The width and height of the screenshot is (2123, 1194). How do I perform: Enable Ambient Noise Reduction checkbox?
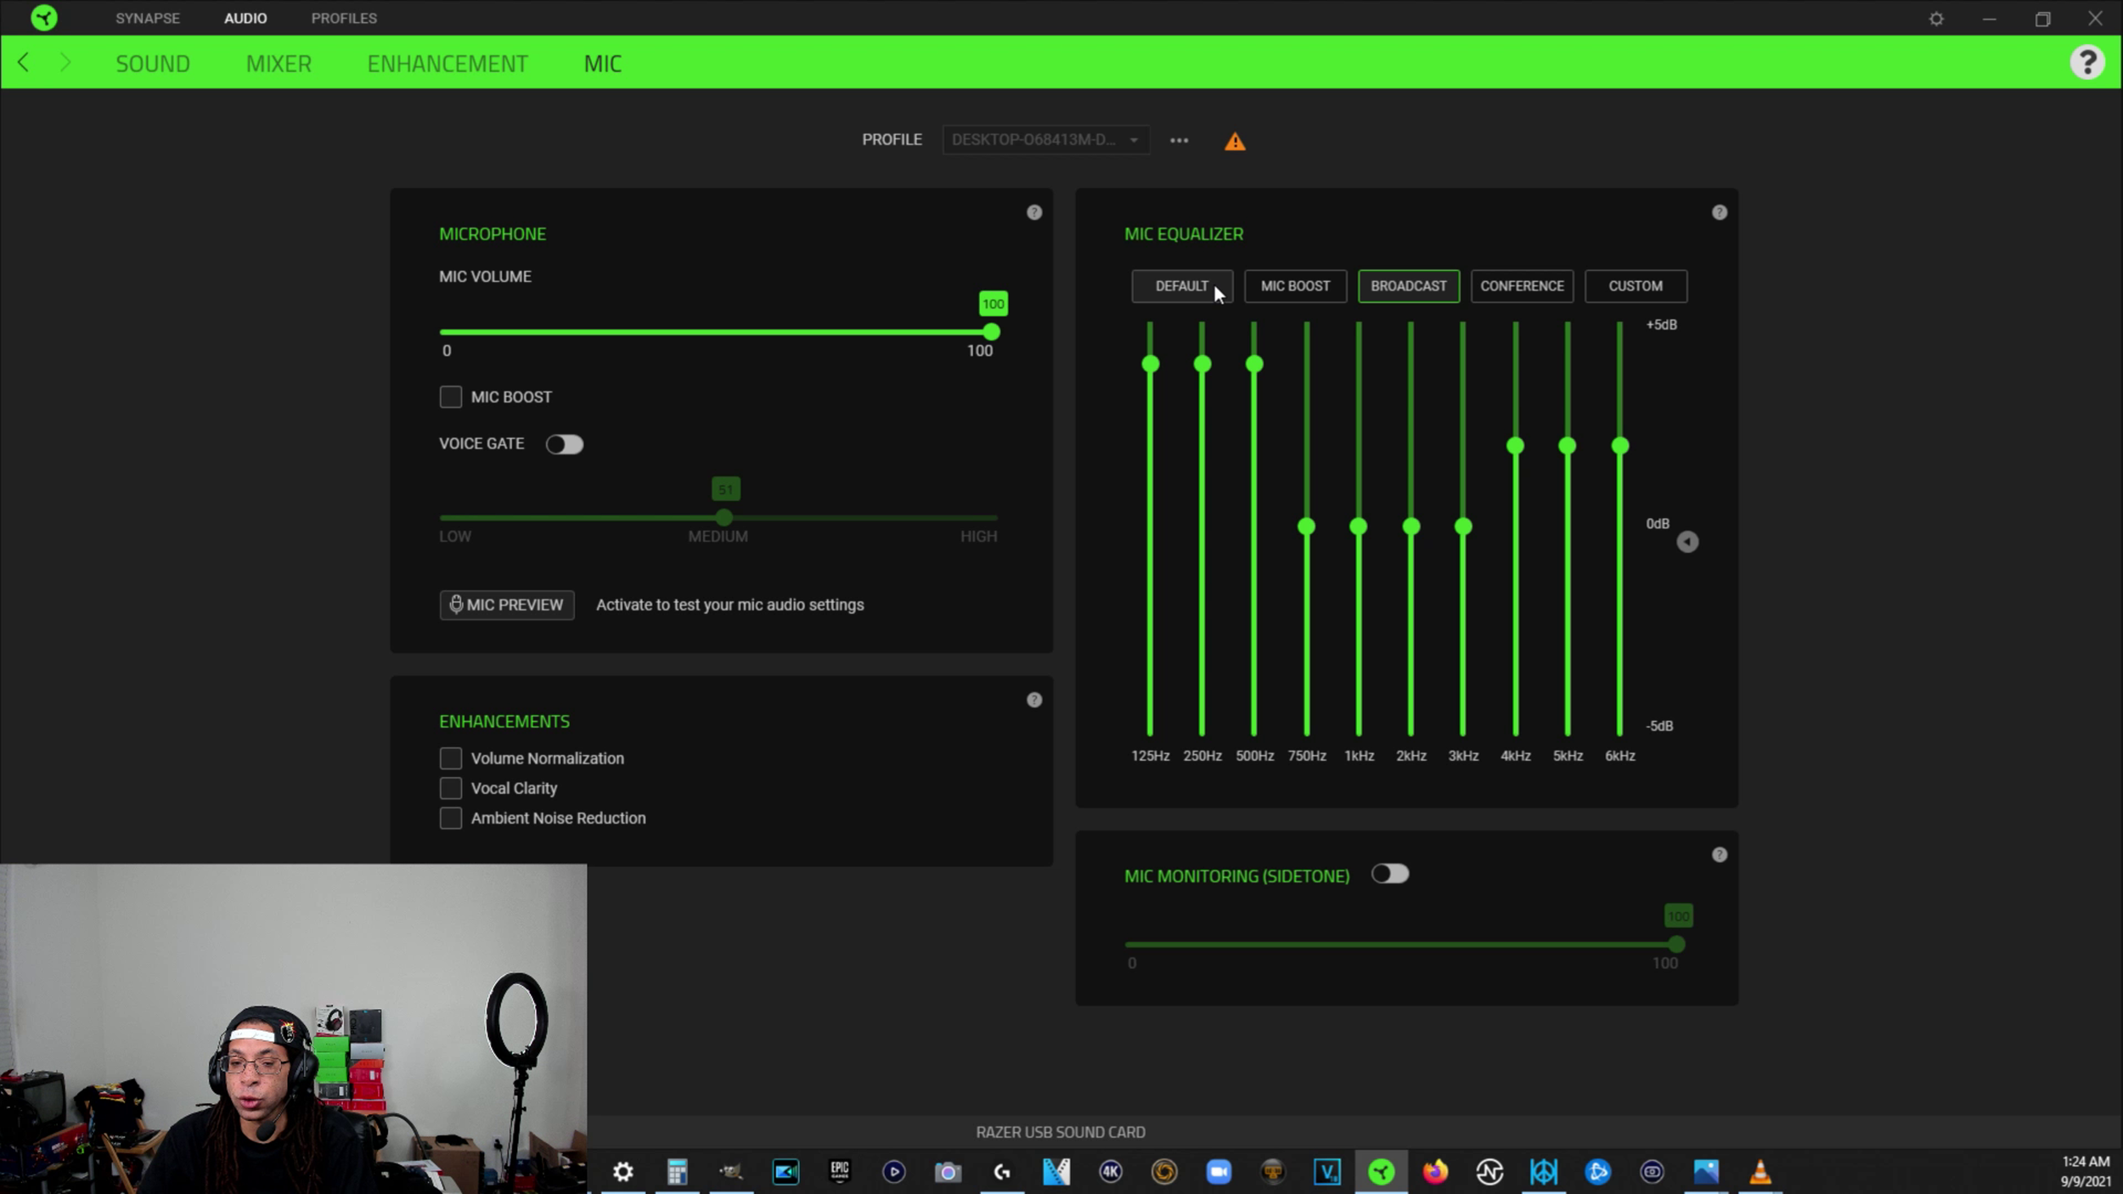(451, 818)
